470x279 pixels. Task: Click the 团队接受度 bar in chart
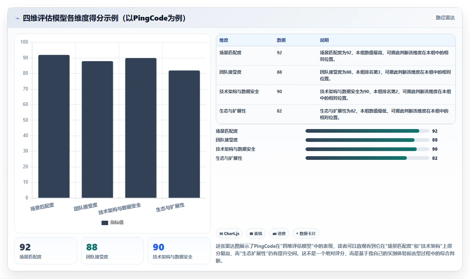tap(97, 129)
